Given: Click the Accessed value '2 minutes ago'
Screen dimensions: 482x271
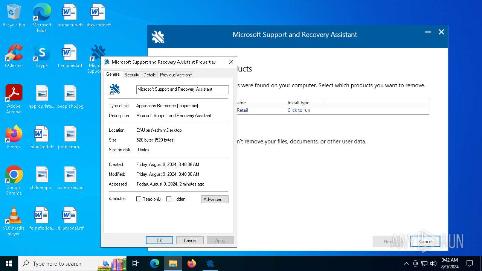Looking at the screenshot, I should (170, 184).
